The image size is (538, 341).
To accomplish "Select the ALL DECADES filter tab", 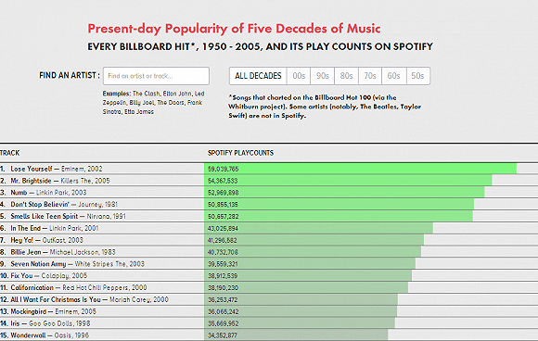I will [x=258, y=76].
